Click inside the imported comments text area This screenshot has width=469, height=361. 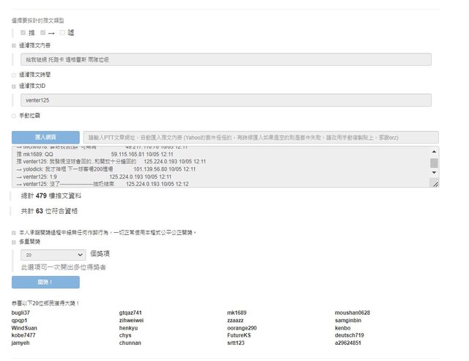(x=220, y=167)
